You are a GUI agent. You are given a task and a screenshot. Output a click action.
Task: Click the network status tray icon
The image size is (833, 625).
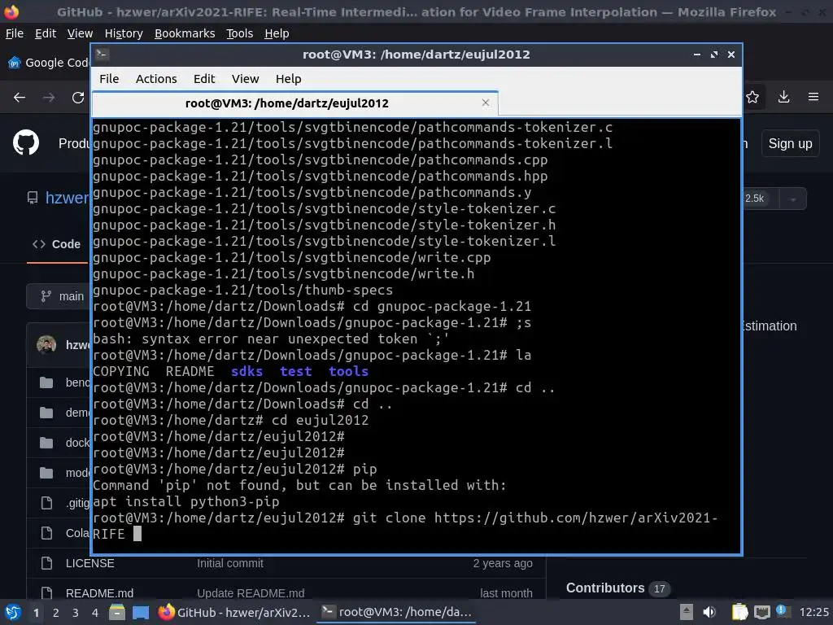click(761, 612)
